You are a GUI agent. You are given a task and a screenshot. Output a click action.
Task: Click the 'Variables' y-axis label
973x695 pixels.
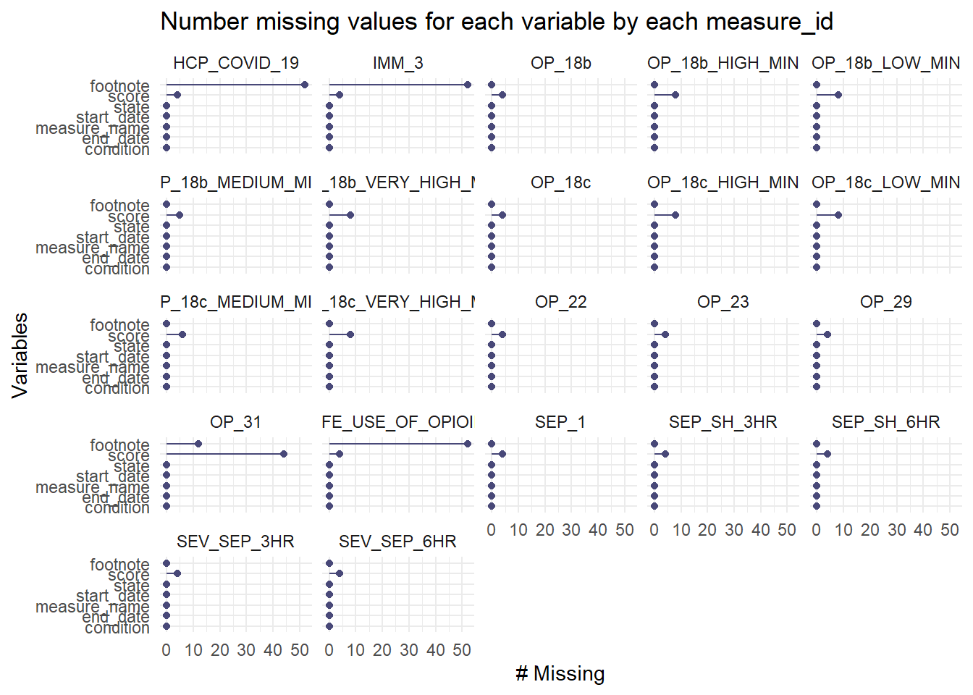pyautogui.click(x=20, y=355)
